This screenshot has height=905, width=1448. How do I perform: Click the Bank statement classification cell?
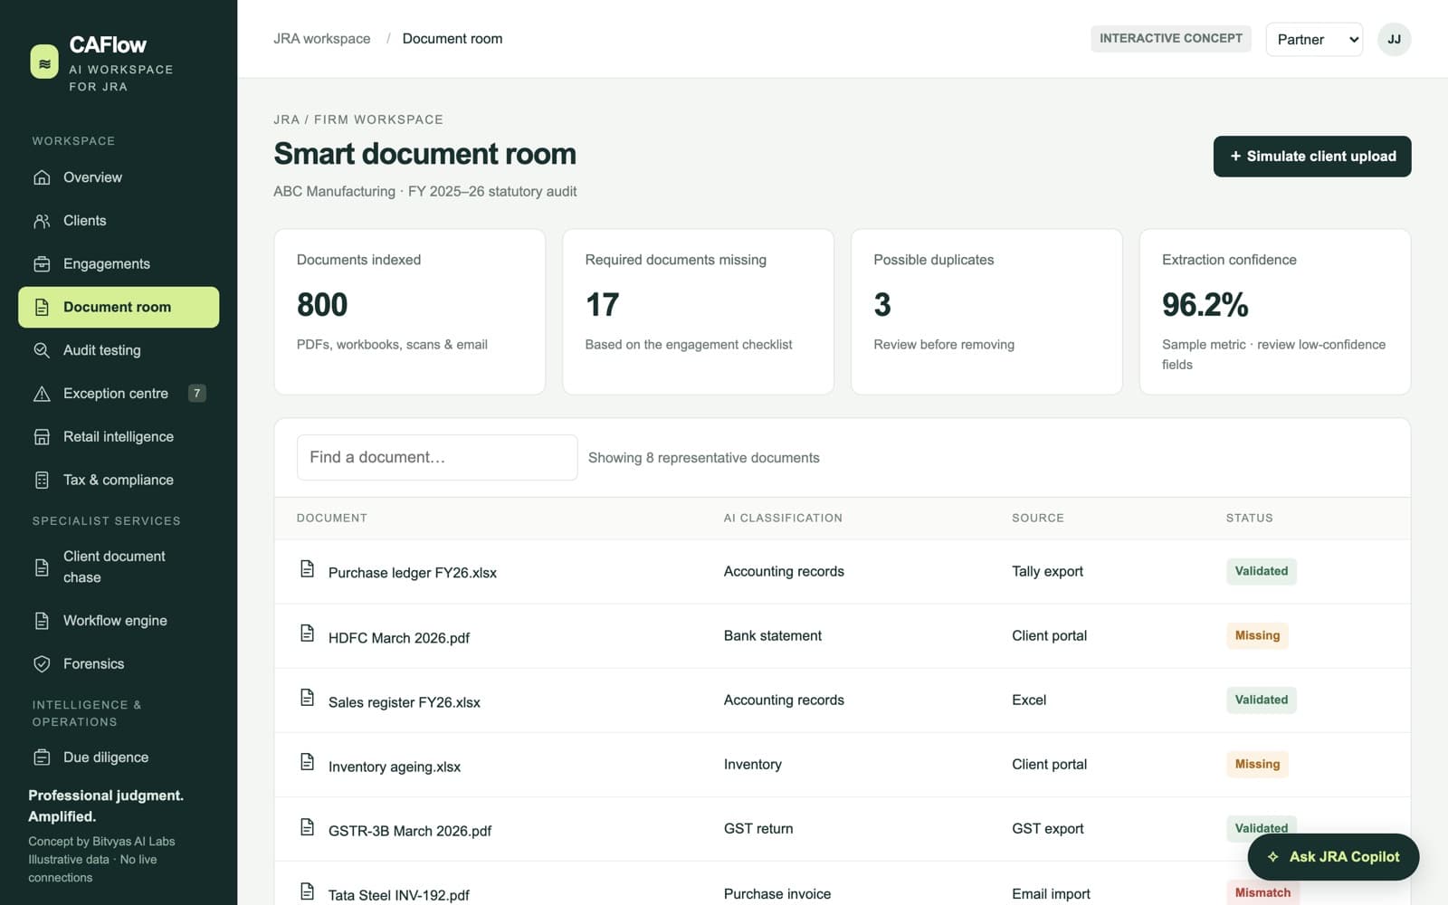pos(773,635)
